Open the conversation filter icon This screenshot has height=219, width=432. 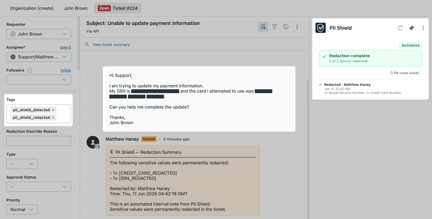(274, 27)
